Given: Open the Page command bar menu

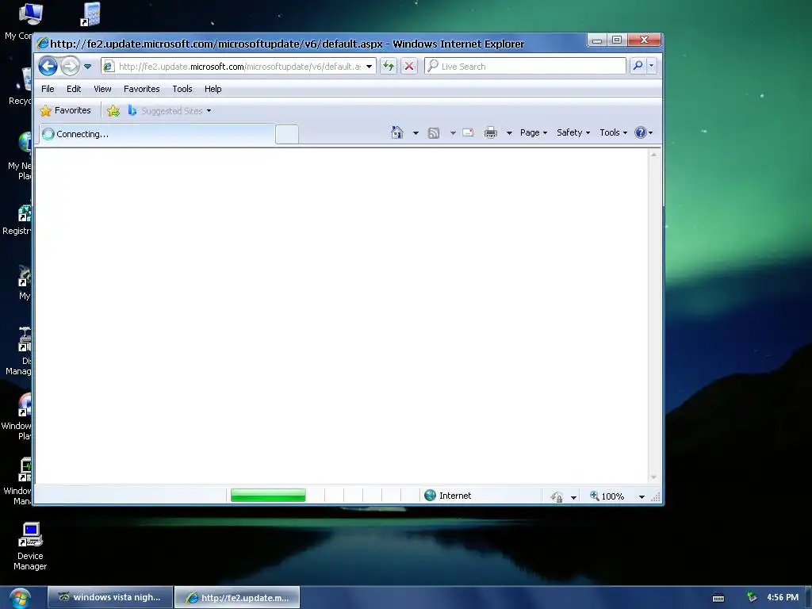Looking at the screenshot, I should [x=534, y=132].
